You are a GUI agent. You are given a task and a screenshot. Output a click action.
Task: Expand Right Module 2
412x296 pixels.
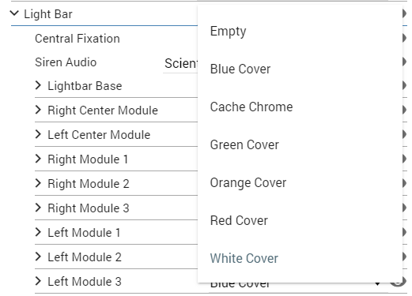38,183
